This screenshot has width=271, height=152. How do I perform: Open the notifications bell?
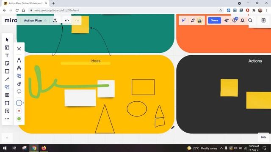pos(243,21)
